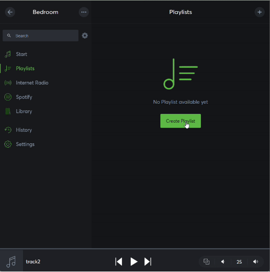Click the plus icon to add playlist
The width and height of the screenshot is (270, 272).
click(259, 12)
